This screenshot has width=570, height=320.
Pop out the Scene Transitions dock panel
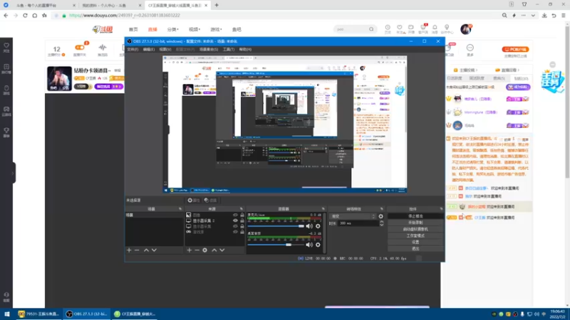(381, 209)
